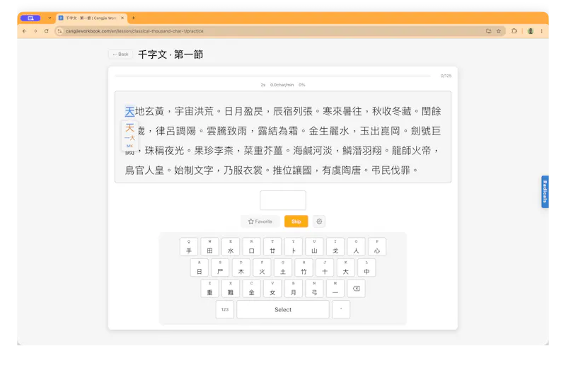Tap the W key labeled 田
Image resolution: width=566 pixels, height=368 pixels.
tap(209, 247)
